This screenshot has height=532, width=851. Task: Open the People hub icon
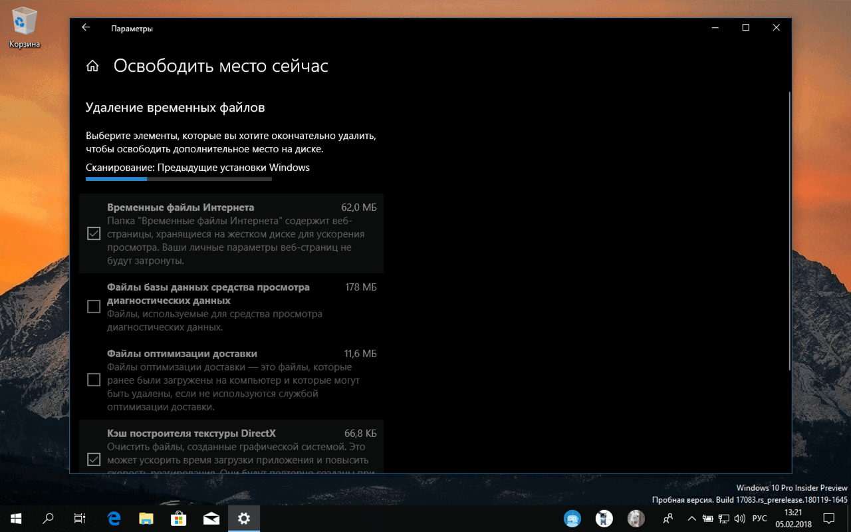[x=667, y=518]
